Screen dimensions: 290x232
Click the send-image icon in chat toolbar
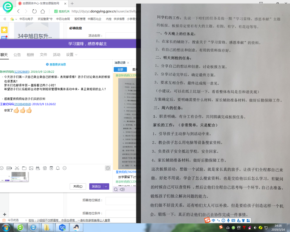pos(31,168)
